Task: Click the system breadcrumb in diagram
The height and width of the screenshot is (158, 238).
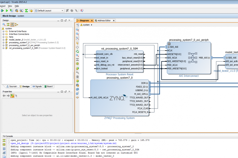Action: [x=86, y=25]
